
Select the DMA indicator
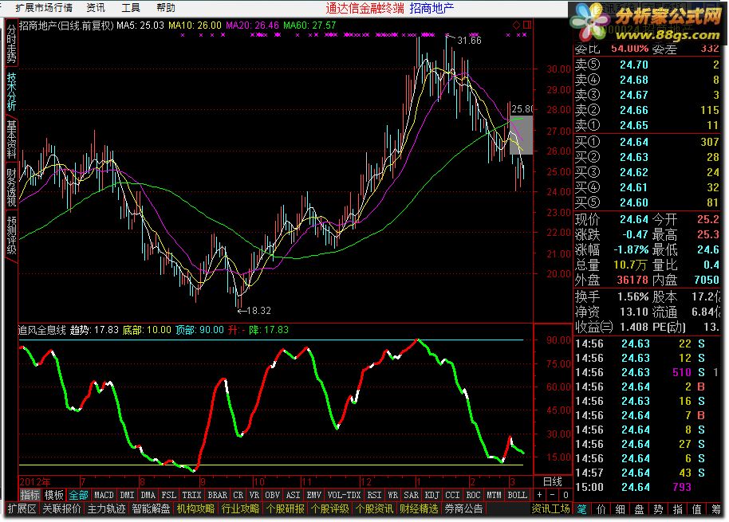pos(148,495)
